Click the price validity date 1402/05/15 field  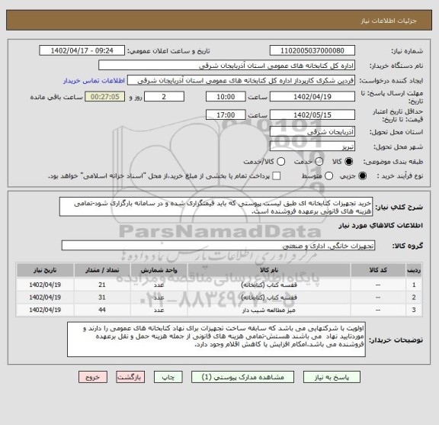pyautogui.click(x=312, y=115)
